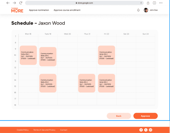The height and width of the screenshot is (133, 170).
Task: Open the Terms of Use and Privacy link
Action: click(x=44, y=130)
